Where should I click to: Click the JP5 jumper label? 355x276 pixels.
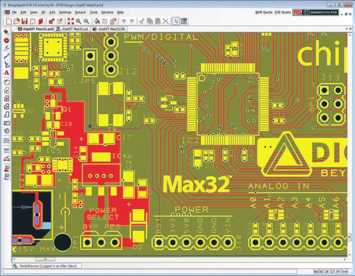88,81
